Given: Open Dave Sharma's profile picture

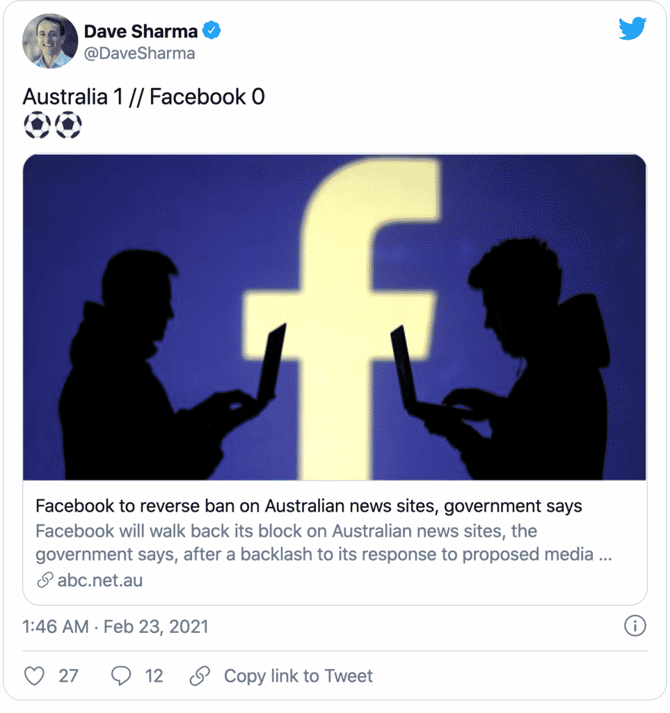Looking at the screenshot, I should (x=50, y=40).
